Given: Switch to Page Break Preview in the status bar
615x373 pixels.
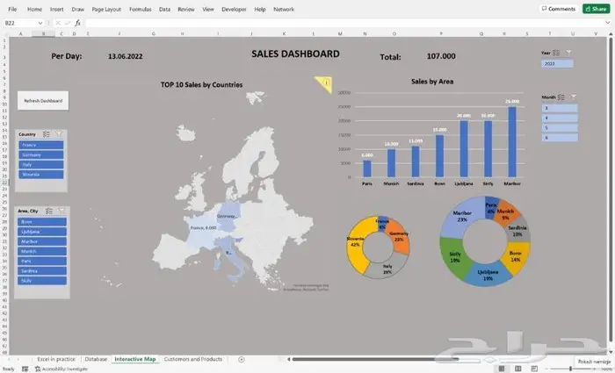Looking at the screenshot, I should coord(534,369).
